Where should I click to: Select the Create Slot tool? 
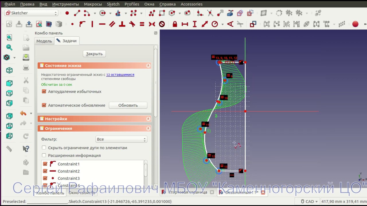pyautogui.click(x=187, y=13)
